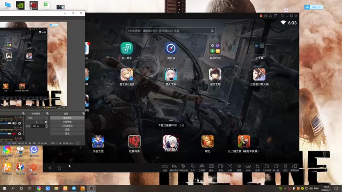This screenshot has width=342, height=192.
Task: Open the emulator hamburger menu
Action: tap(275, 16)
